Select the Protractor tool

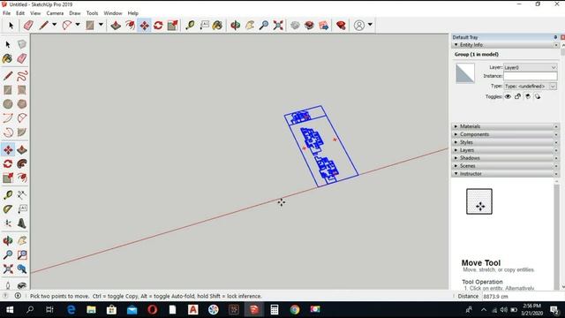click(8, 209)
